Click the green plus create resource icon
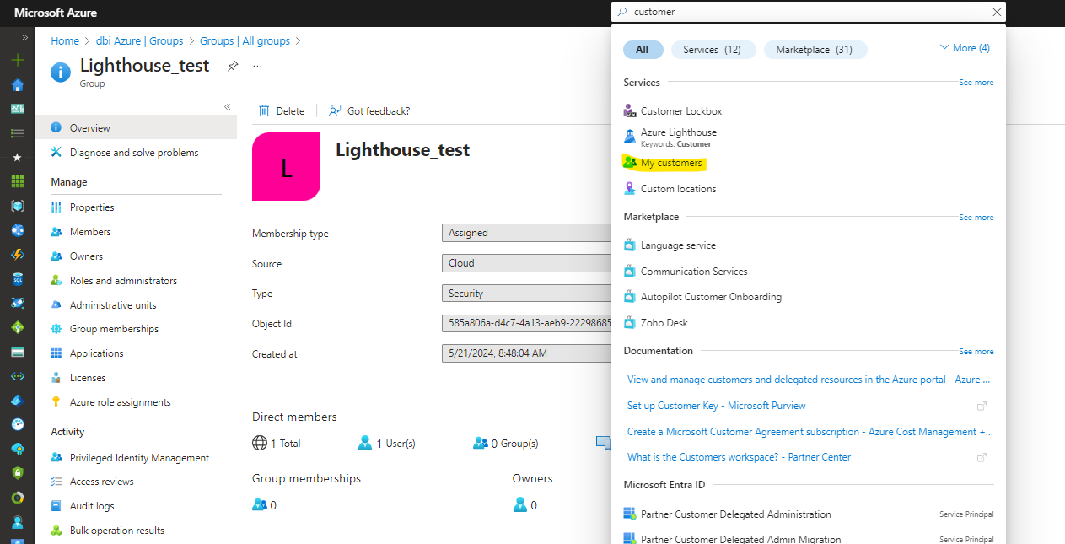Viewport: 1065px width, 544px height. (x=18, y=60)
